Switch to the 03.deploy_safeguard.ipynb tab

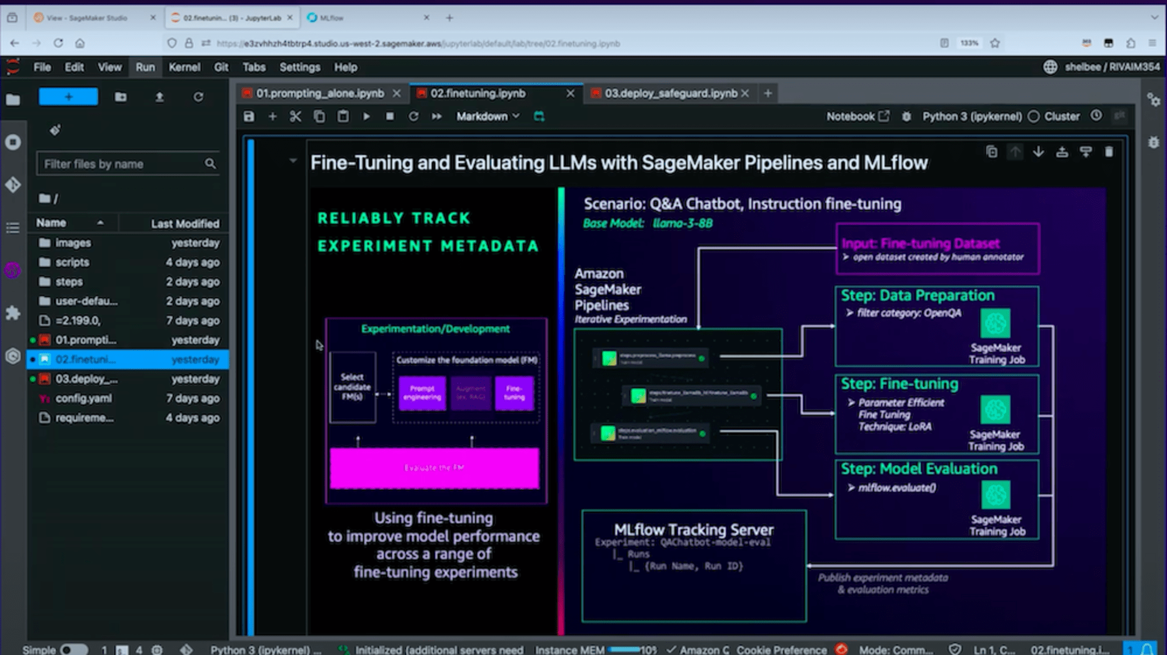click(x=671, y=93)
